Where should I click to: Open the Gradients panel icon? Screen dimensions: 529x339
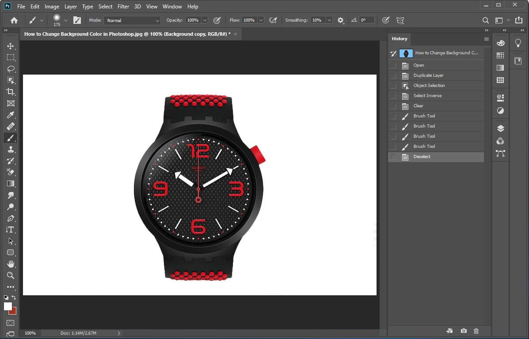500,68
